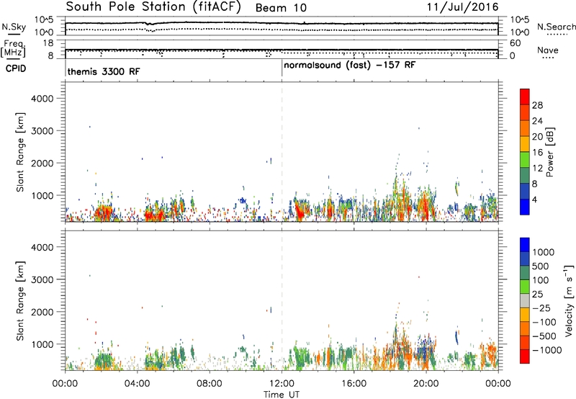576x399 pixels.
Task: Click the 'Freq. [MHz]' axis label
Action: tap(13, 49)
